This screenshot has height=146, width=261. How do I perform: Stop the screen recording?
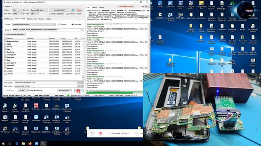(100, 133)
